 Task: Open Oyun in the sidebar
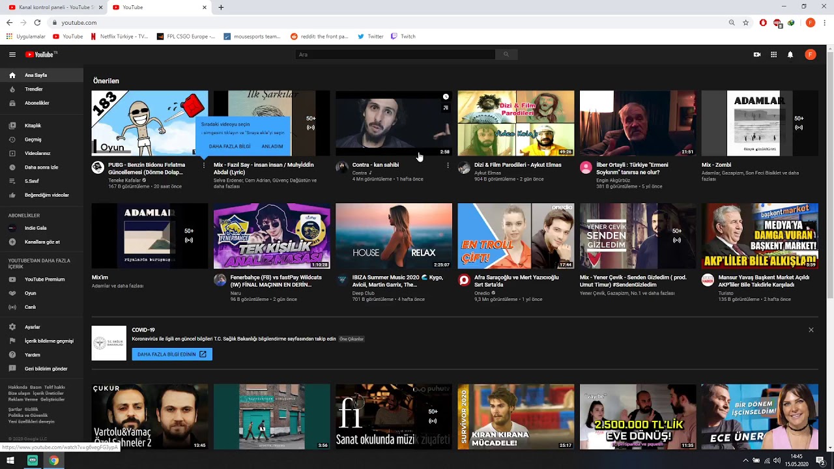pos(42,293)
